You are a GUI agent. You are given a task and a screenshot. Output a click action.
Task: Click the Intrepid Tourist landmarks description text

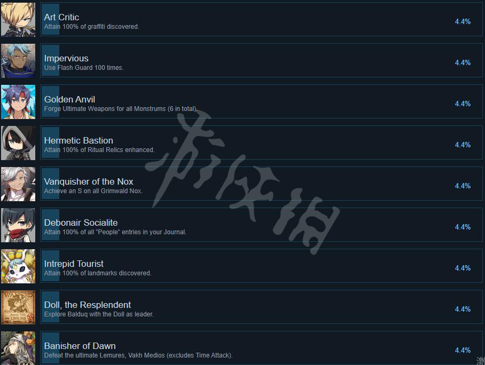pyautogui.click(x=98, y=273)
